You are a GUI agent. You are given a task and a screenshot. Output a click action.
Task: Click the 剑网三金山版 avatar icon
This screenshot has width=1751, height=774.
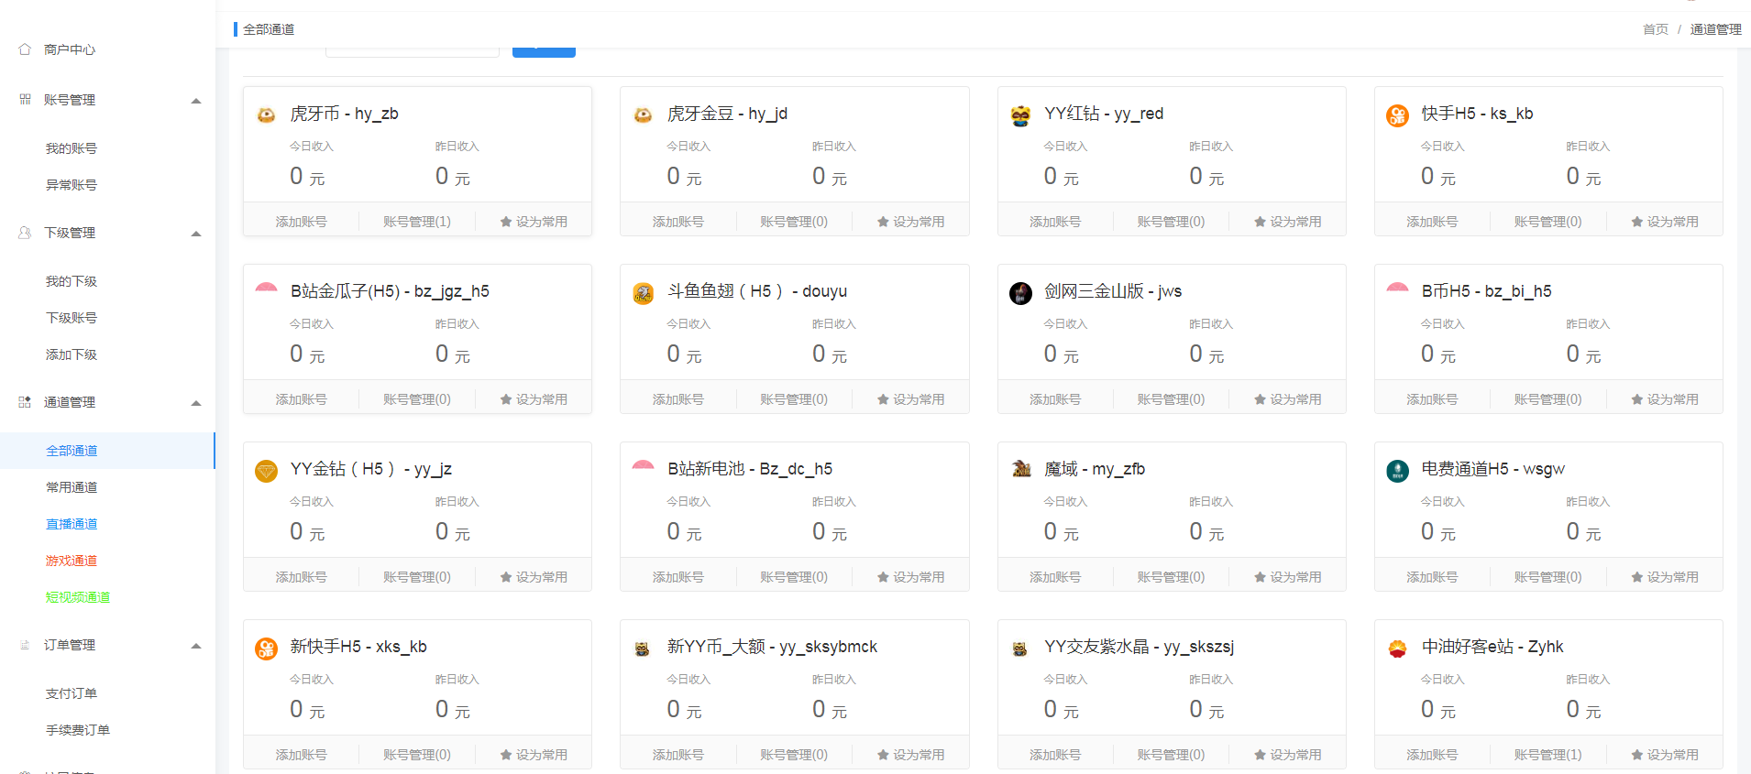click(x=1020, y=293)
